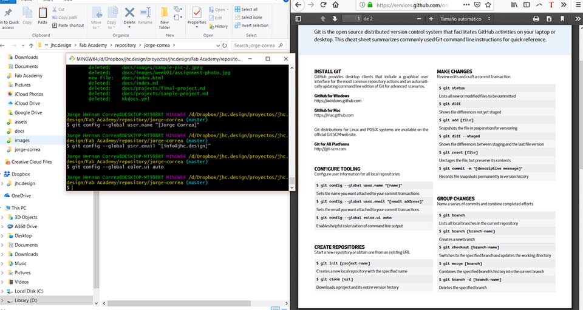Bookmark this page with star icon
This screenshot has width=583, height=310.
[488, 5]
